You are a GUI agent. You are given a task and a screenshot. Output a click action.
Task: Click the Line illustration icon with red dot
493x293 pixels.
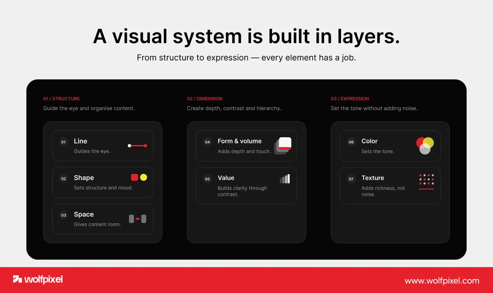point(137,145)
